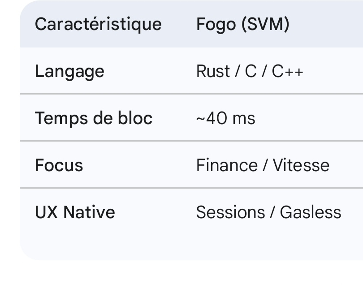Click the word Rust in Langage row
The width and height of the screenshot is (363, 285).
[x=213, y=71]
